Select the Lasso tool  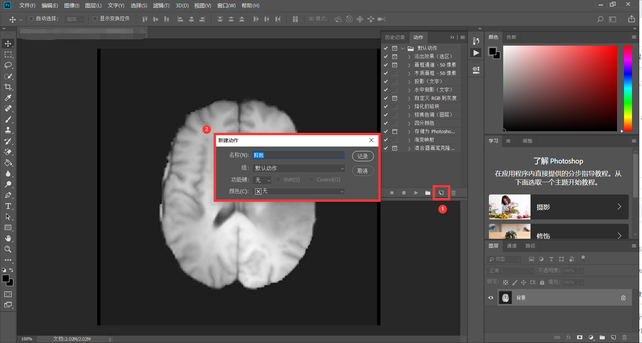(x=8, y=65)
